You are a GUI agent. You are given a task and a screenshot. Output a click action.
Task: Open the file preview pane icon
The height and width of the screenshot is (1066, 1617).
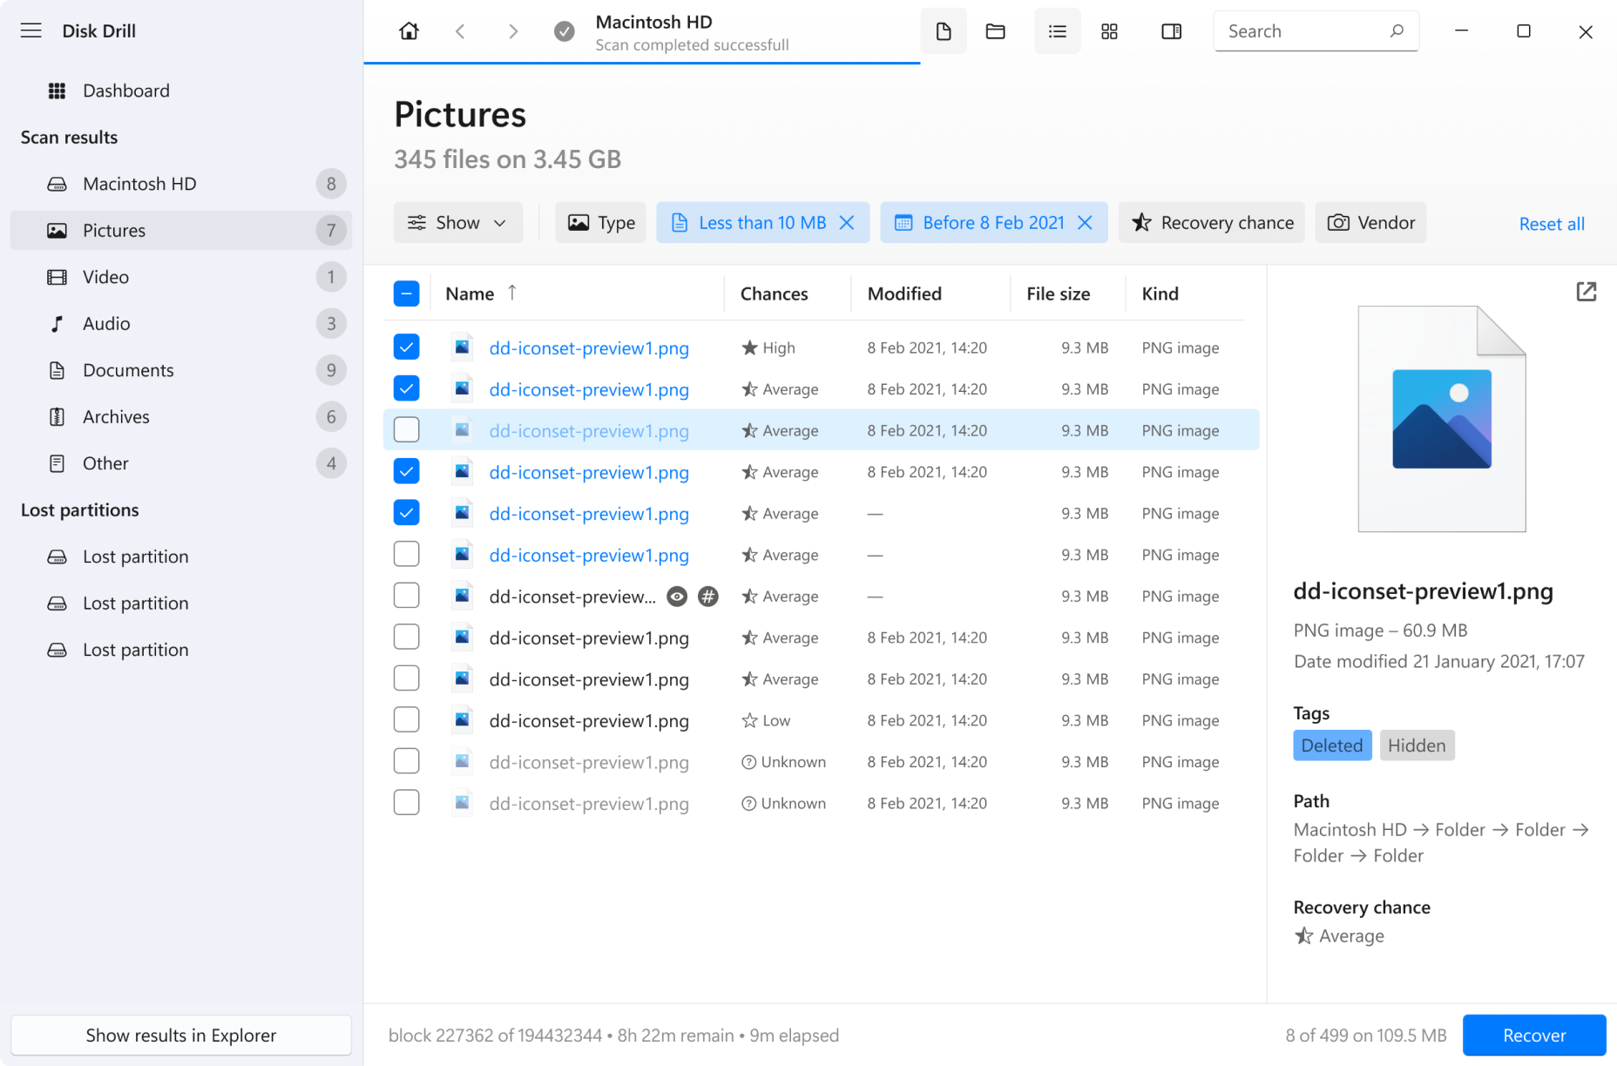(x=944, y=30)
